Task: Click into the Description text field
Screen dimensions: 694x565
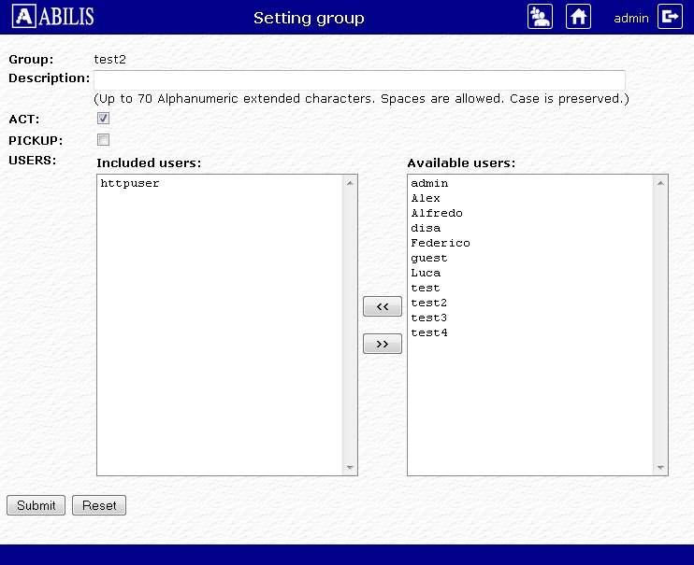Action: [x=359, y=79]
